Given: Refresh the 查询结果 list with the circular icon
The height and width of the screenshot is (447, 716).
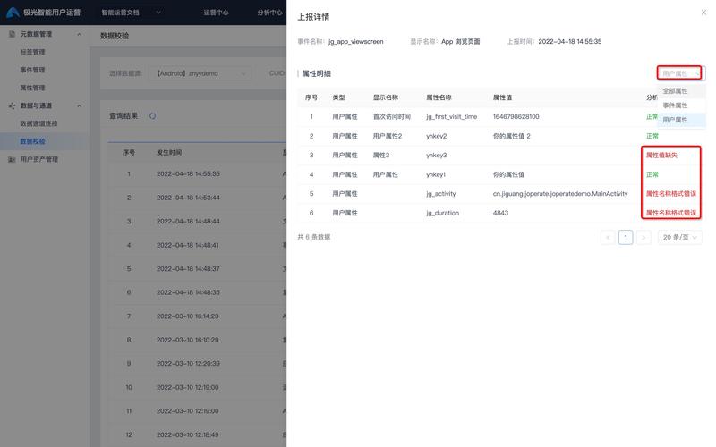Looking at the screenshot, I should [x=152, y=116].
